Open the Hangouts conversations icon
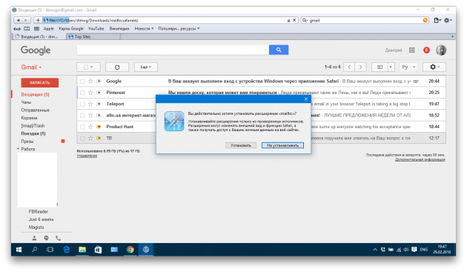Screen dimensions: 467x272 pyautogui.click(x=46, y=238)
